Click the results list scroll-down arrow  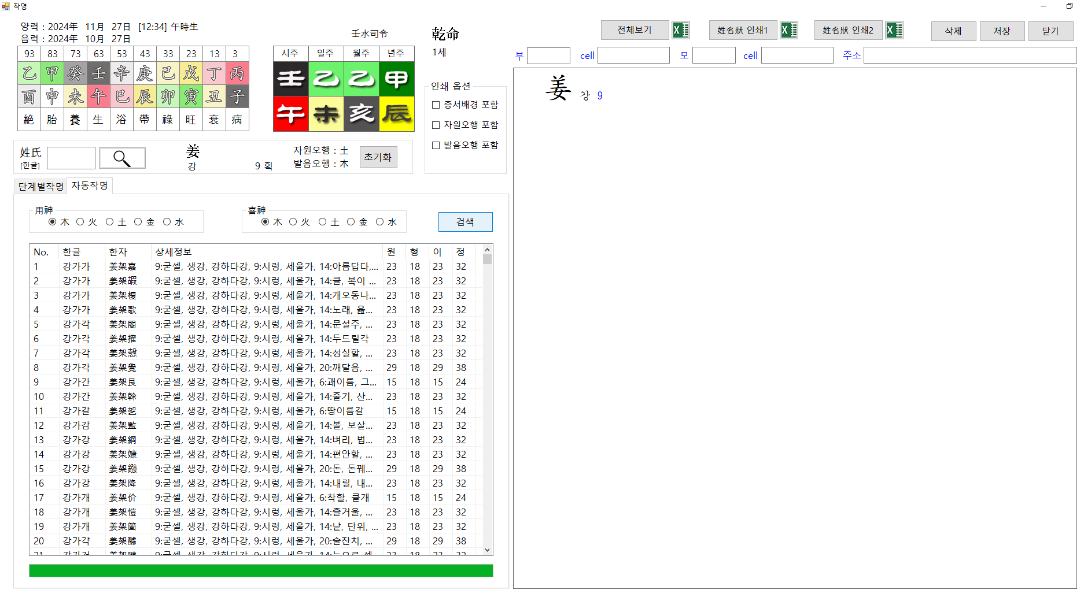pos(488,550)
